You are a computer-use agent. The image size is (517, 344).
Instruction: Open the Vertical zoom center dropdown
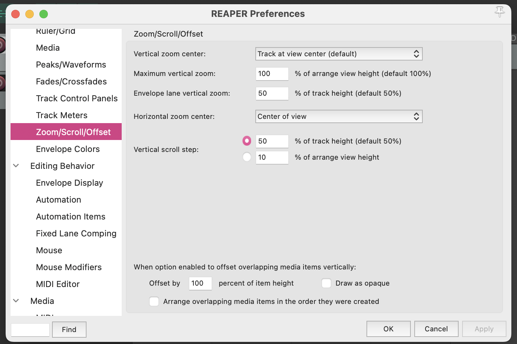tap(338, 54)
